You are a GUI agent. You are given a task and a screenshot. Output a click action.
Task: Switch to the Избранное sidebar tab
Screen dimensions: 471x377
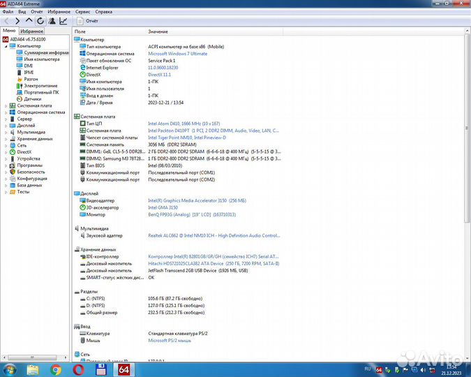pyautogui.click(x=32, y=31)
